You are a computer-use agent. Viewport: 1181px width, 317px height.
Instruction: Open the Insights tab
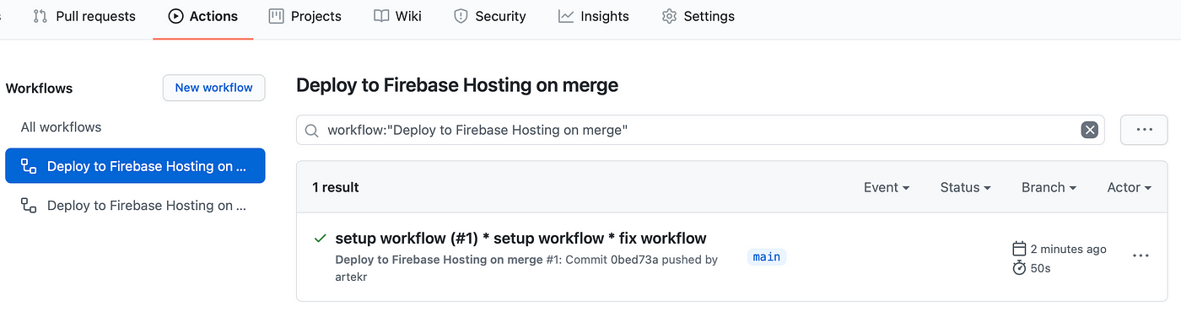[593, 16]
